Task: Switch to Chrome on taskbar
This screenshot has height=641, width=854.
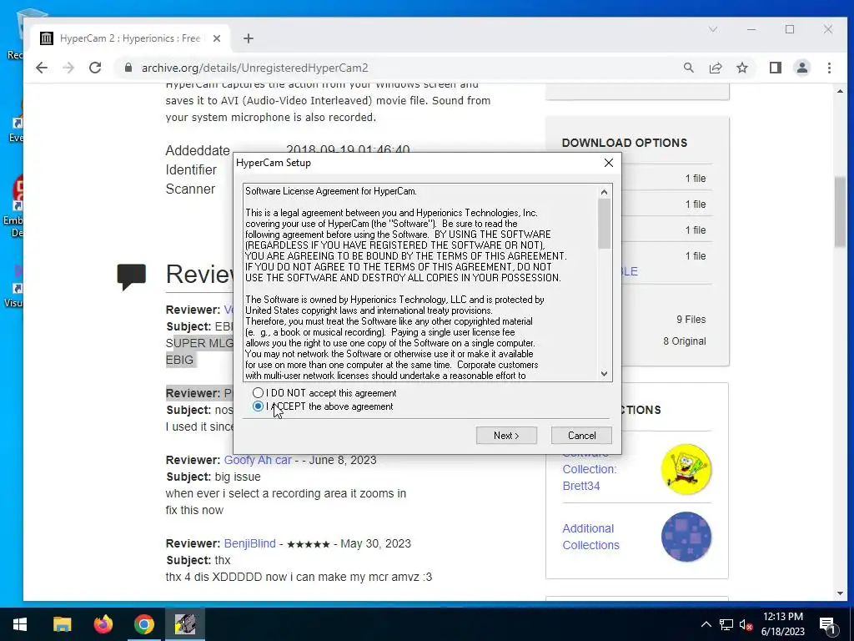Action: pyautogui.click(x=143, y=624)
